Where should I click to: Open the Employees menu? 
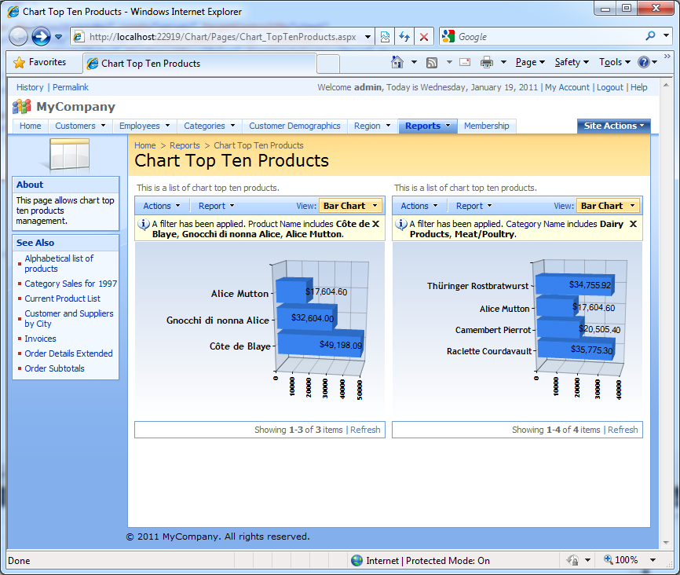(144, 126)
